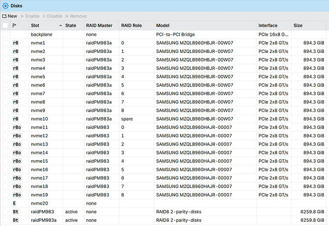Click the rB flag on nvme9 row

coord(16,110)
